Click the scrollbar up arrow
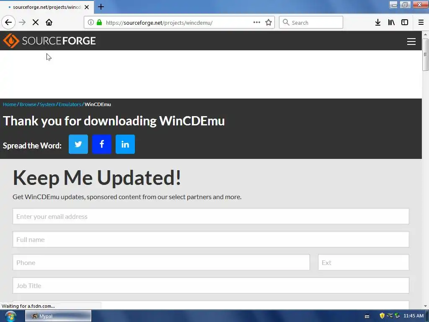 coord(425,34)
